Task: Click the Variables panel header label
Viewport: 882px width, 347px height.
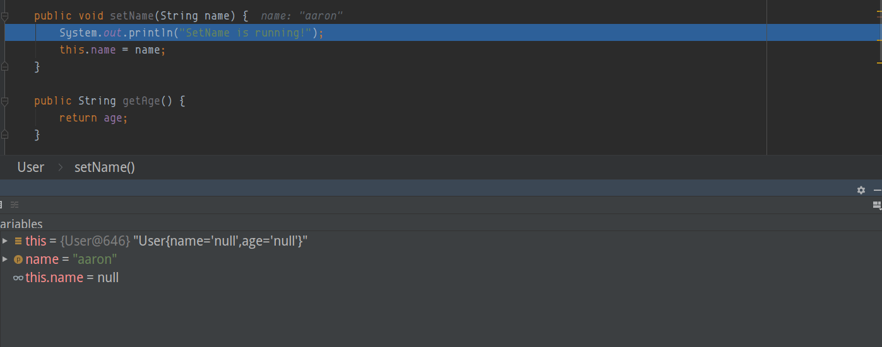Action: pyautogui.click(x=21, y=224)
